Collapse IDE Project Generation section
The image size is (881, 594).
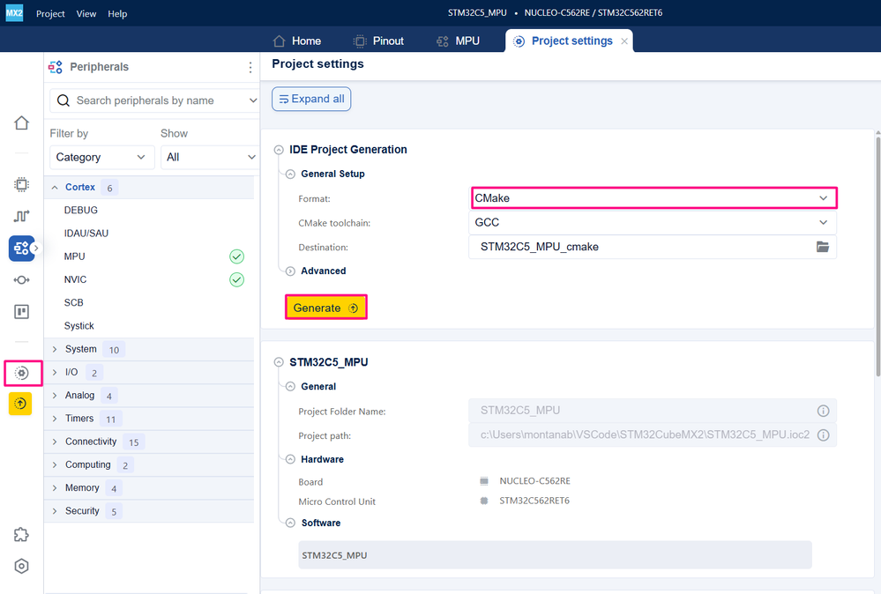279,150
